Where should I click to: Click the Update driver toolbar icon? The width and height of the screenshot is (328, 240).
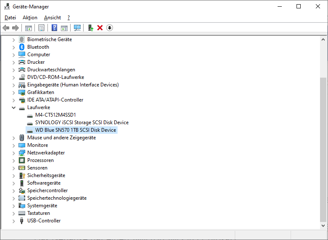tap(90, 28)
